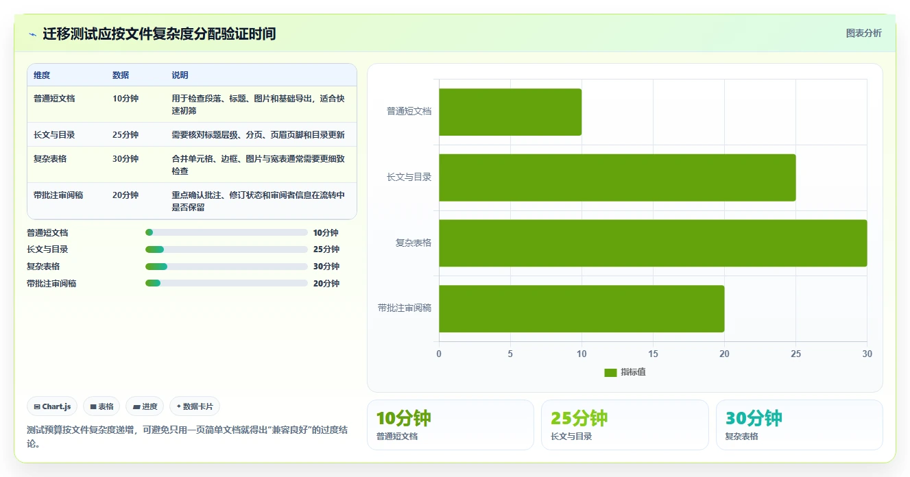This screenshot has width=910, height=477.
Task: Click the green 指标值 legend color box
Action: (610, 372)
